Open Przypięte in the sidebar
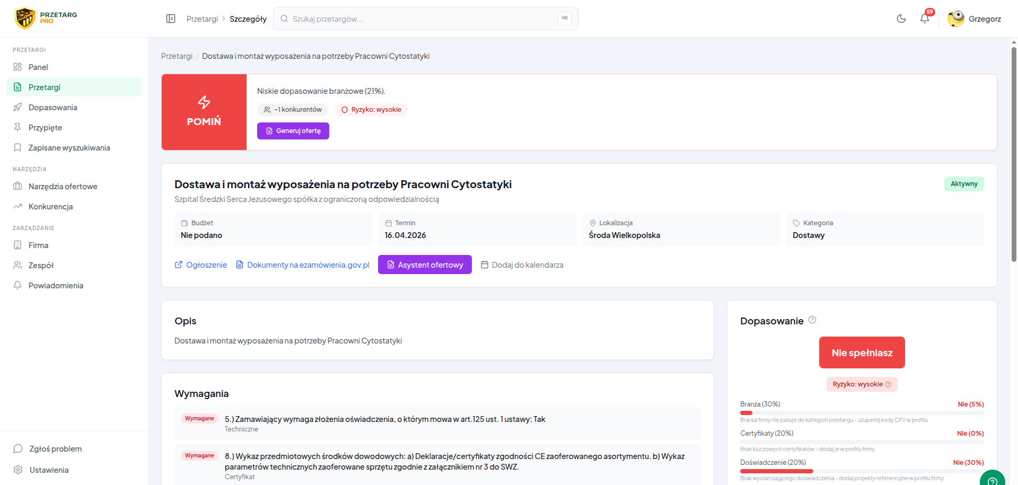Viewport: 1018px width, 485px height. (x=74, y=127)
